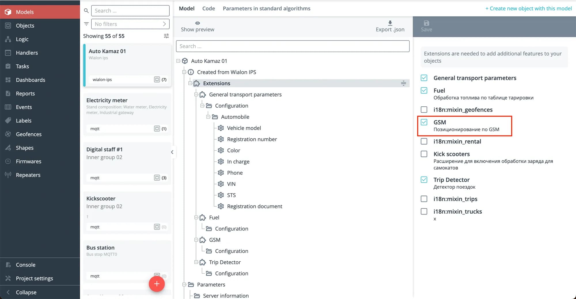The height and width of the screenshot is (299, 576).
Task: Collapse the General transport parameters node
Action: [196, 95]
